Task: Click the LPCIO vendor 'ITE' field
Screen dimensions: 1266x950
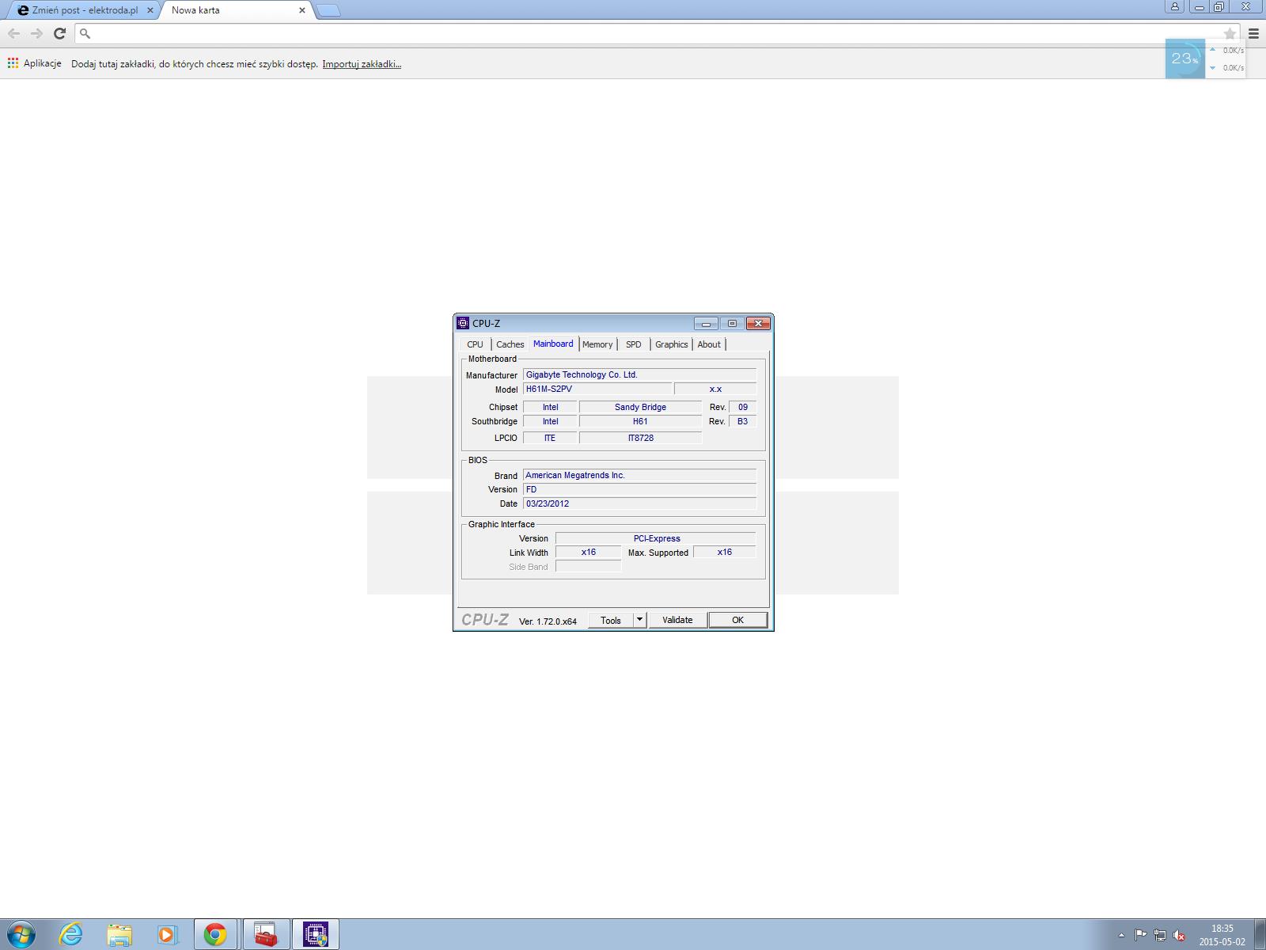Action: [x=550, y=438]
